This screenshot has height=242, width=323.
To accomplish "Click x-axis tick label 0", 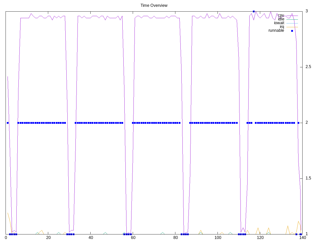I will tap(6, 237).
